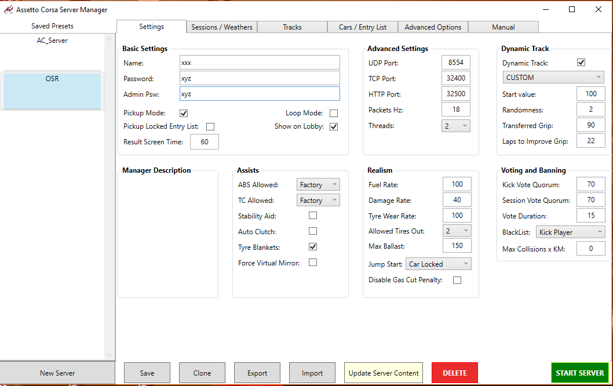Screen dimensions: 613x386
Task: Switch to Sessions / Weathers tab
Action: tap(222, 27)
